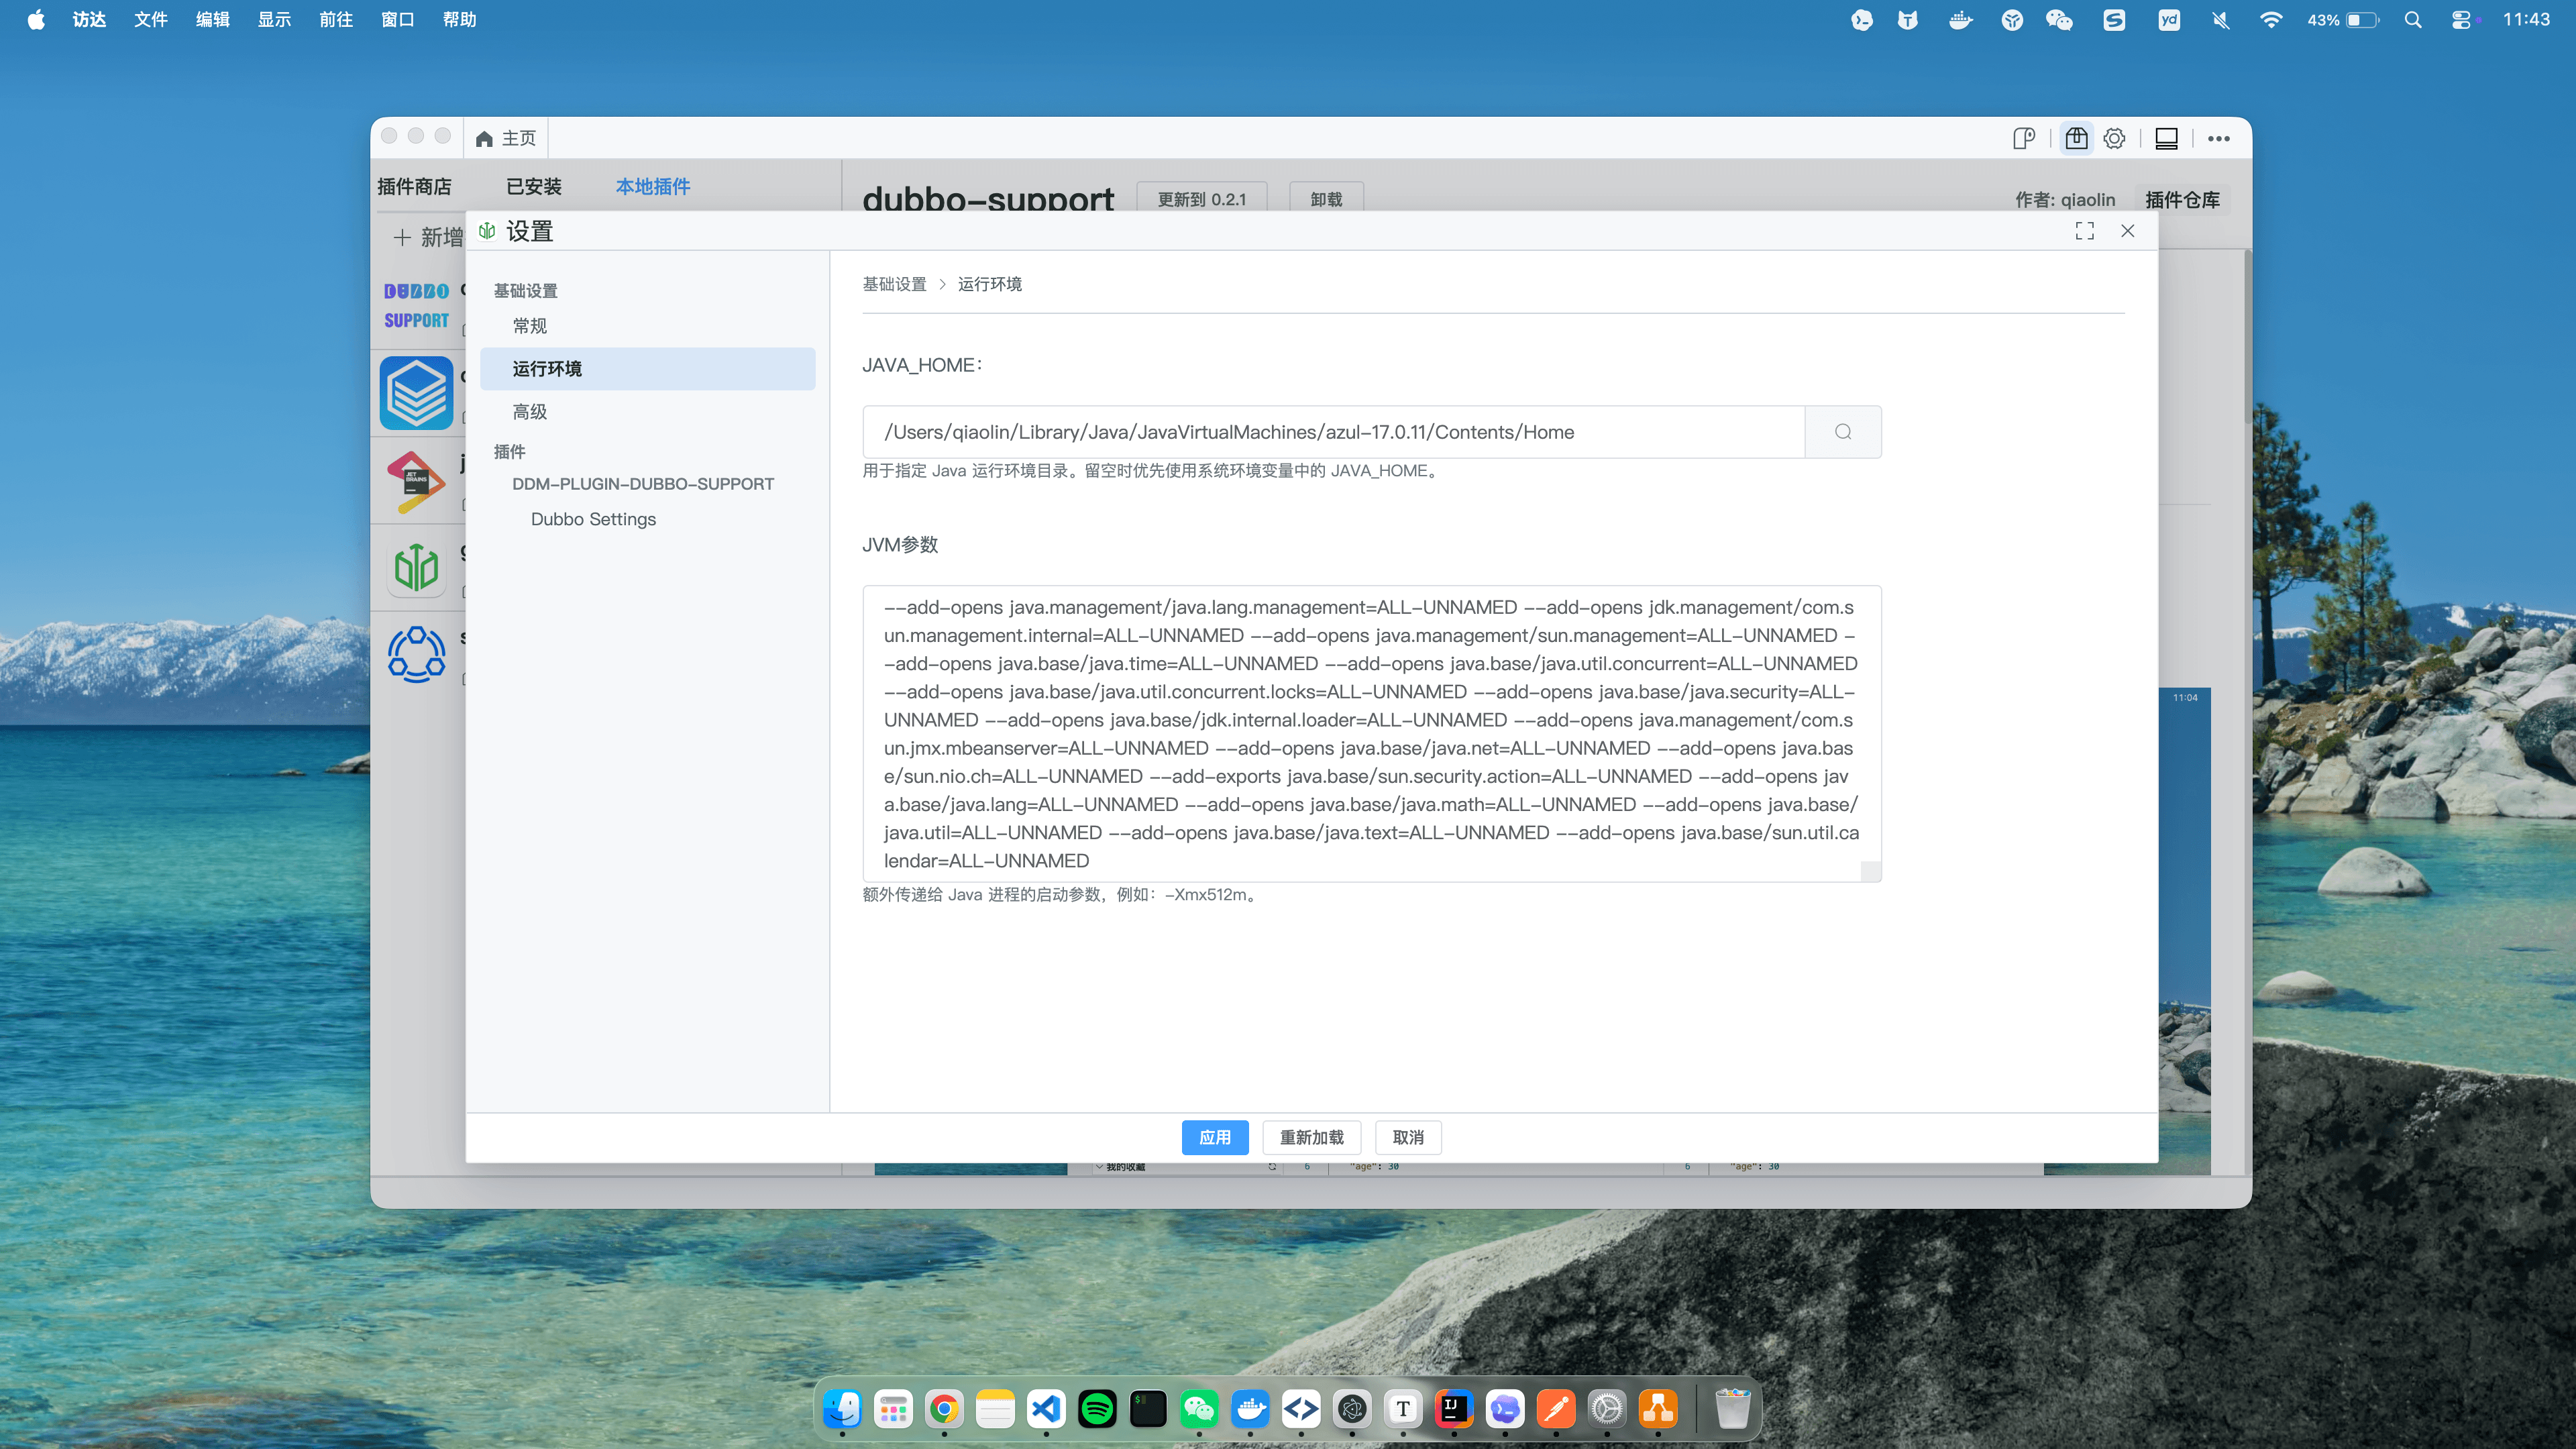Click the Dubbo Support plugin logo
This screenshot has width=2576, height=1449.
(416, 305)
